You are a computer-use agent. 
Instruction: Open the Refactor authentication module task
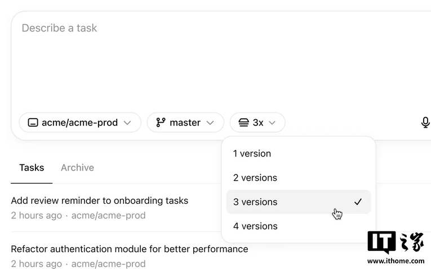(130, 249)
